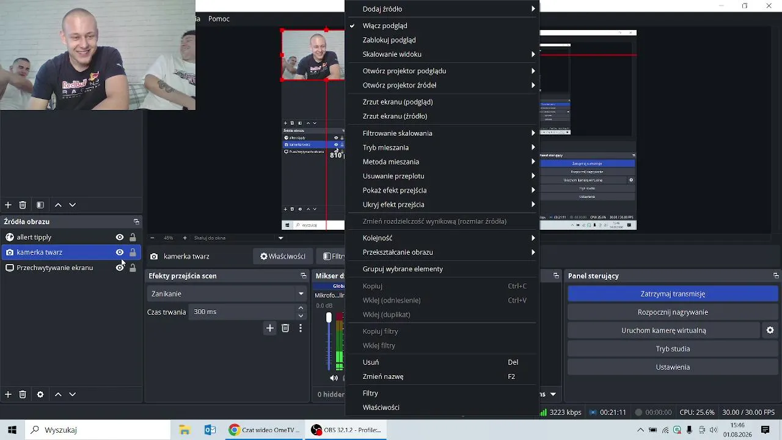The width and height of the screenshot is (782, 440).
Task: Open Pomoc in the menu bar
Action: (x=219, y=19)
